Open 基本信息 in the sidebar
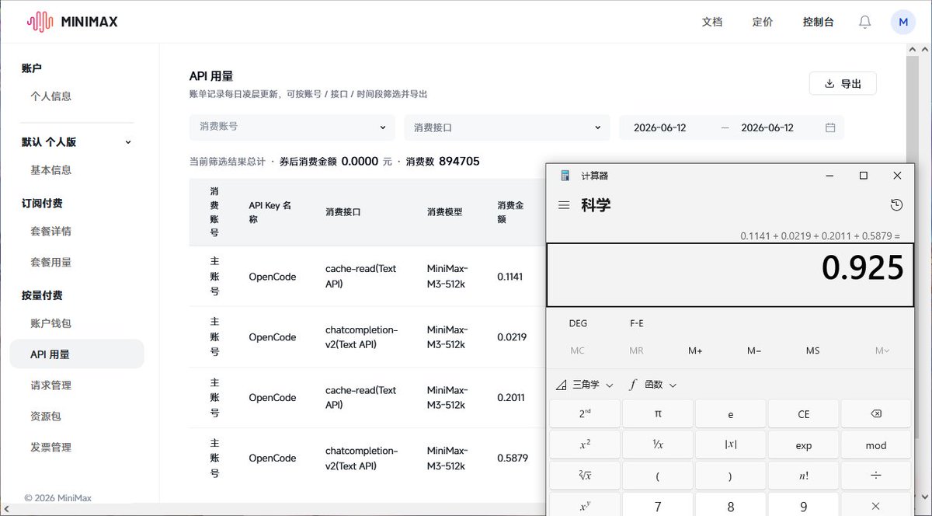932x516 pixels. coord(51,170)
